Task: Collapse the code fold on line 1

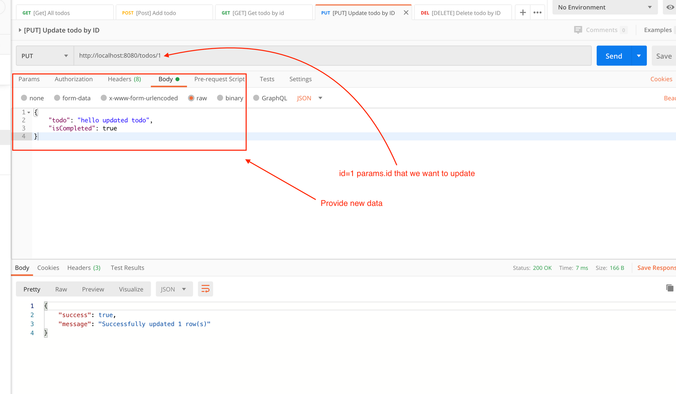Action: click(x=29, y=112)
